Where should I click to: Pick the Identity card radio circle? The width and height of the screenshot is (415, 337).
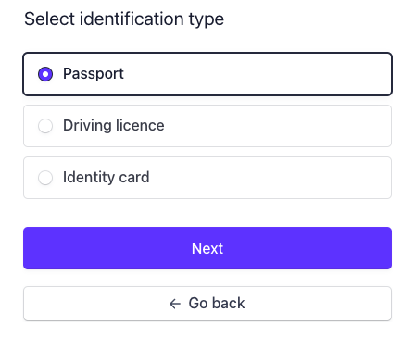pyautogui.click(x=45, y=178)
